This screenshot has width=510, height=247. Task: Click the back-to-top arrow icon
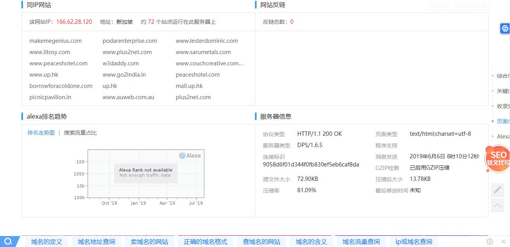(498, 205)
